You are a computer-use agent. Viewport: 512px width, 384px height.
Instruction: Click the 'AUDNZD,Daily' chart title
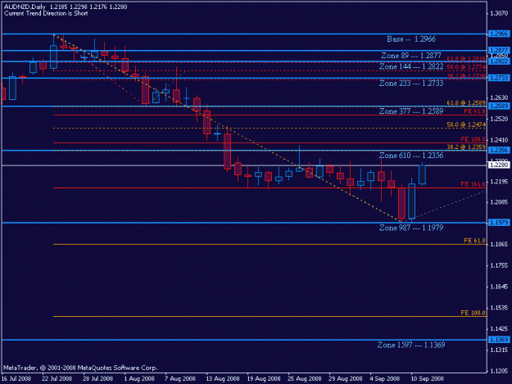pyautogui.click(x=25, y=7)
